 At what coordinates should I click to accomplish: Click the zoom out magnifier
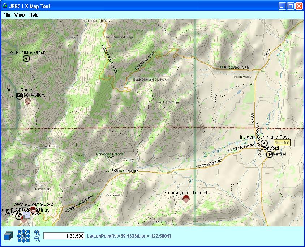[37, 239]
